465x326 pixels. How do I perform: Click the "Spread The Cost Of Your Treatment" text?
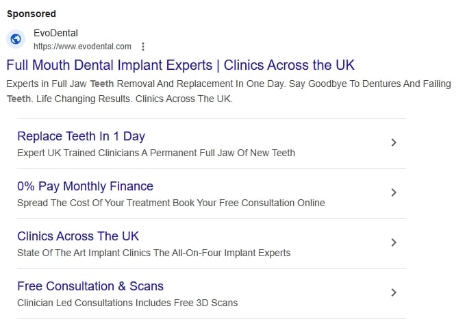point(171,203)
